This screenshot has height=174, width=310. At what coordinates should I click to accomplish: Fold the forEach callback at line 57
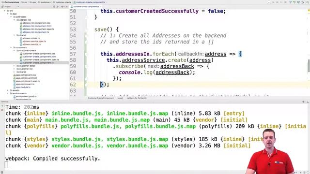pyautogui.click(x=86, y=54)
